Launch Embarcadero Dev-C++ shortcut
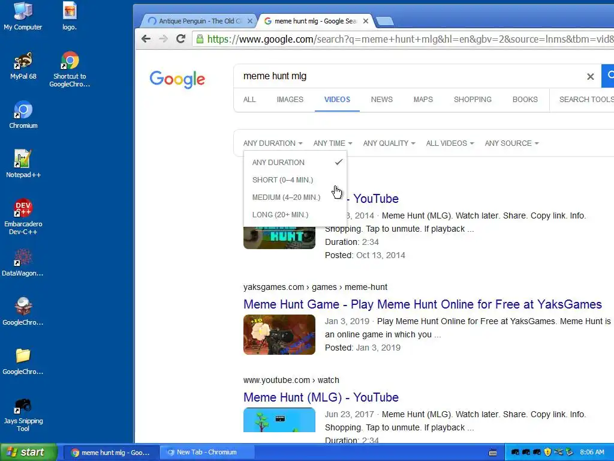Image resolution: width=614 pixels, height=461 pixels. 23,217
